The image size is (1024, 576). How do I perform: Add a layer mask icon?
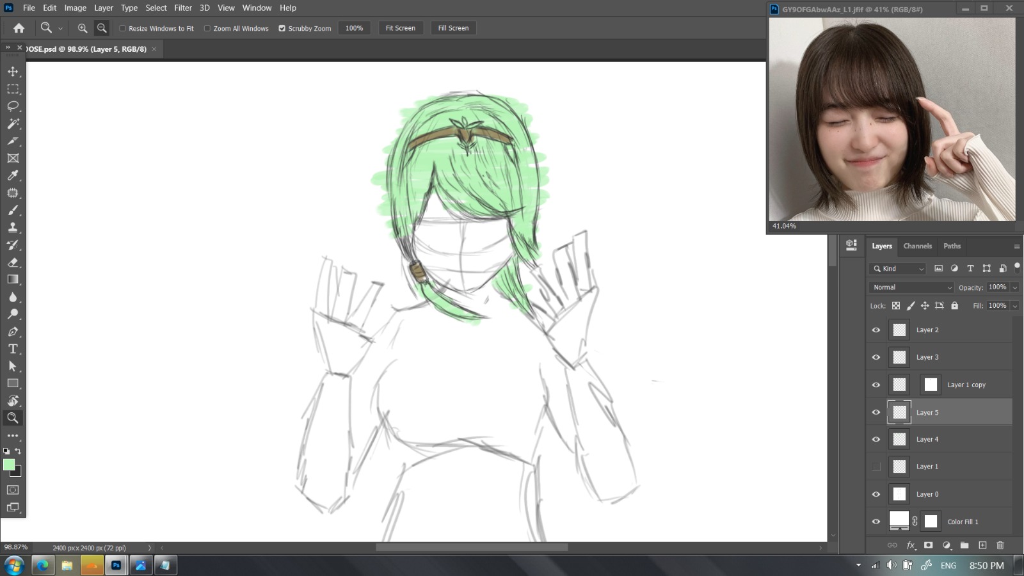point(929,545)
